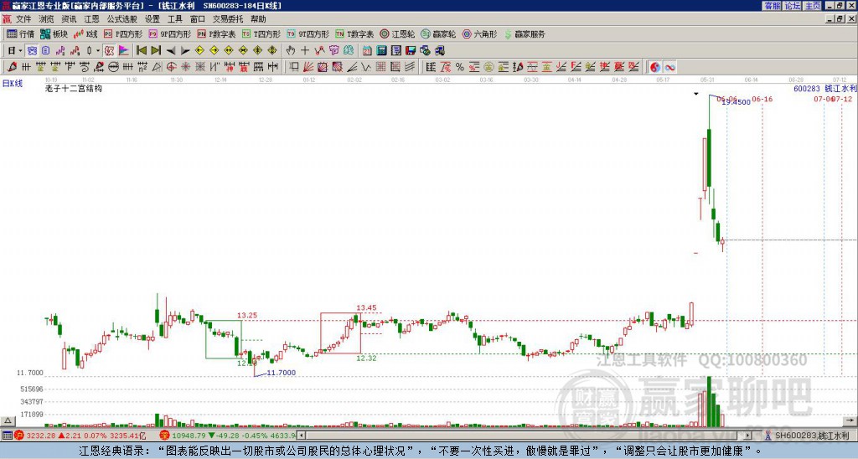Viewport: 858px width, 459px height.
Task: Select the Gann fan lines tool
Action: 308,67
